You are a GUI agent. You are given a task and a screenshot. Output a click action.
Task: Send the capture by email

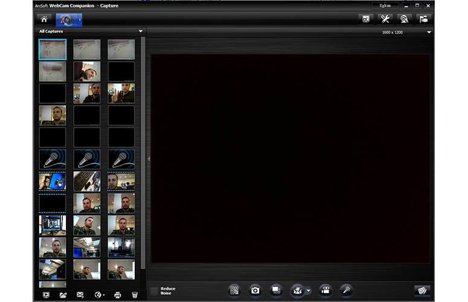(x=80, y=295)
